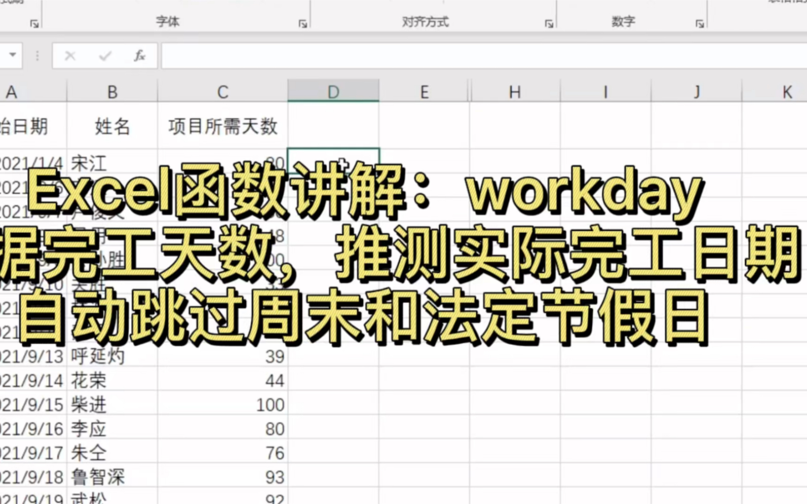The width and height of the screenshot is (807, 504).
Task: Select column H header
Action: click(x=515, y=92)
